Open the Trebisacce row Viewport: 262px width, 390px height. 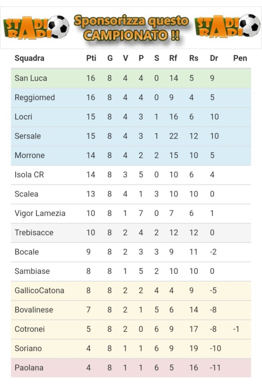click(x=131, y=233)
